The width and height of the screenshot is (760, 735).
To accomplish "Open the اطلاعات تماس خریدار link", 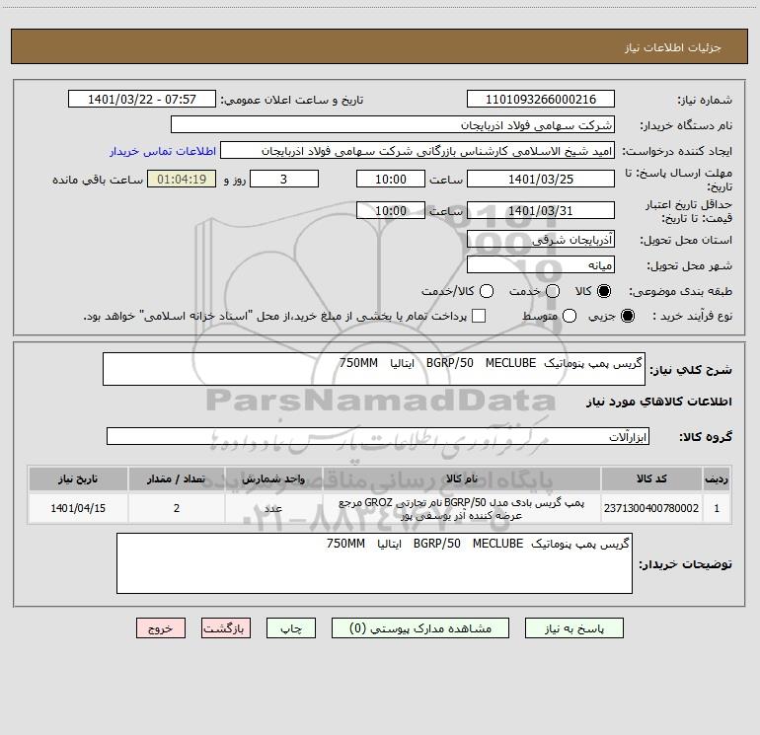I will [163, 151].
